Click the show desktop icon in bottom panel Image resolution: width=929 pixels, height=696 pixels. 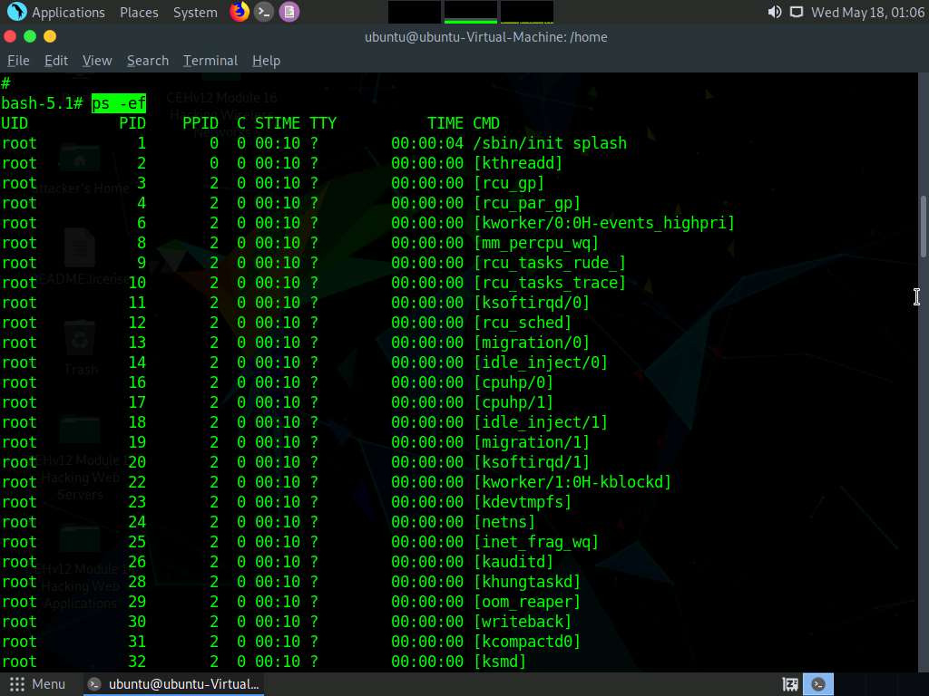(790, 684)
